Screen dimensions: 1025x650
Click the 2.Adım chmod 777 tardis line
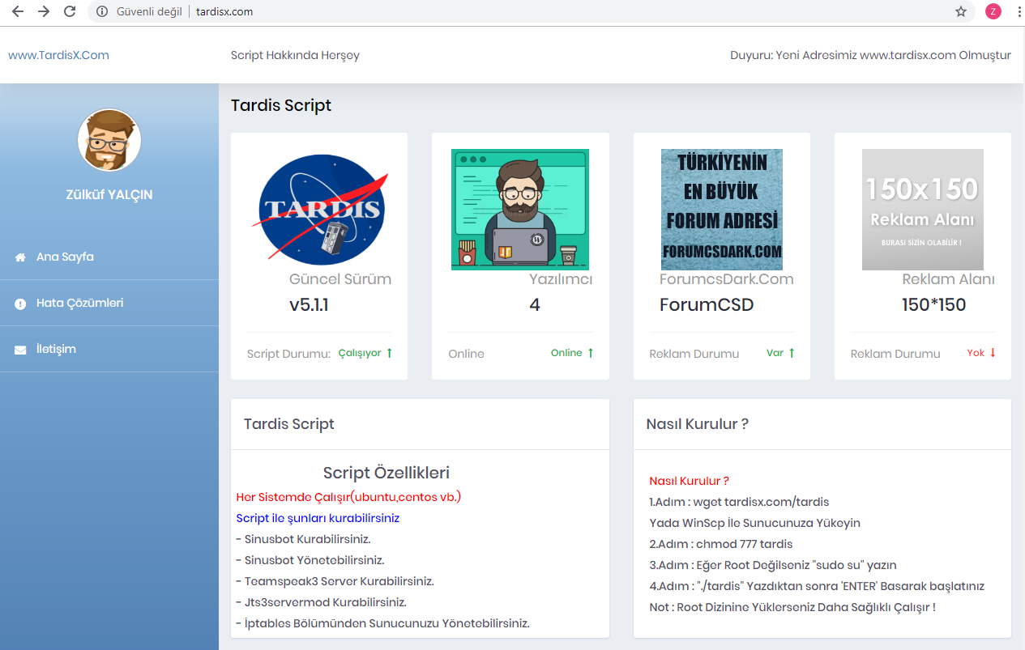(721, 544)
